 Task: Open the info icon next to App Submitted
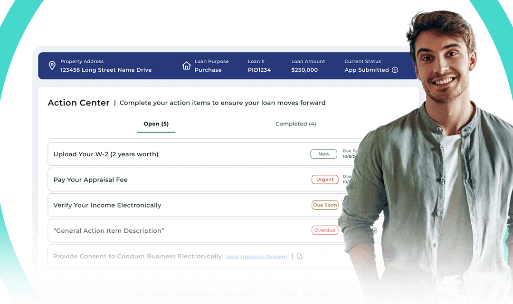395,70
